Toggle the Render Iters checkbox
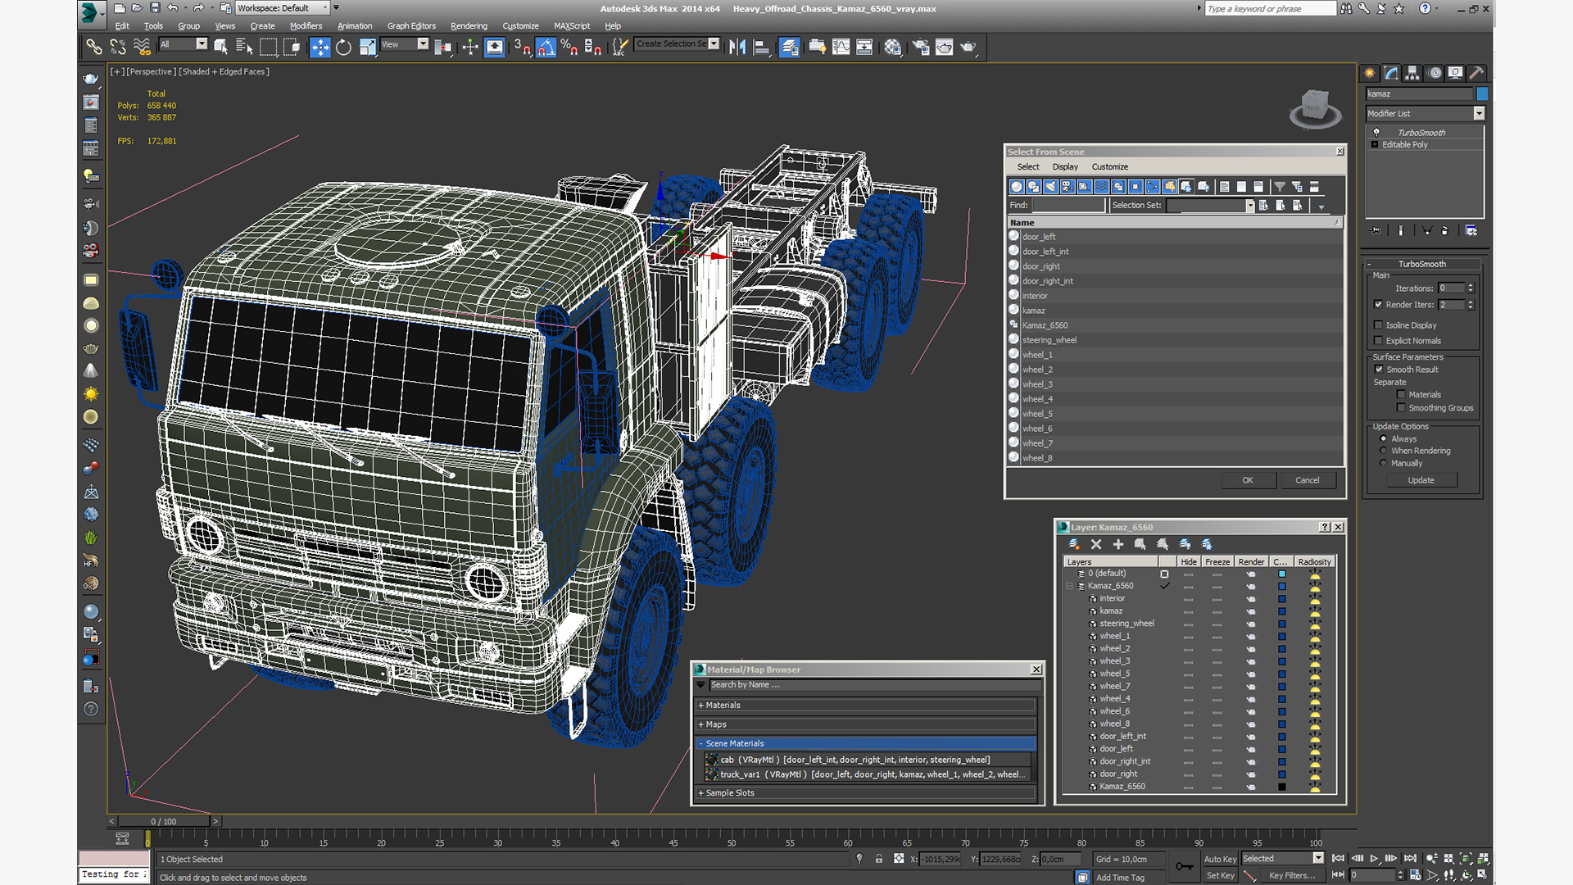The image size is (1573, 885). pyautogui.click(x=1378, y=305)
